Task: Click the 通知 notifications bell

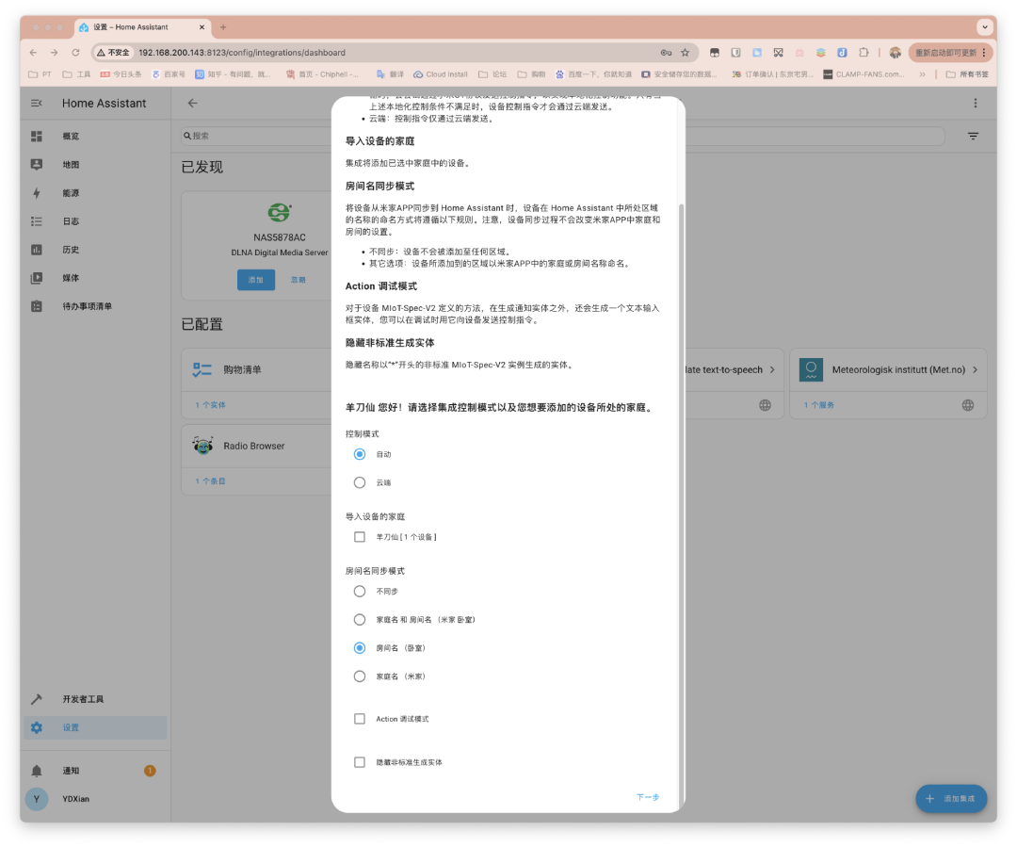Action: pyautogui.click(x=37, y=771)
